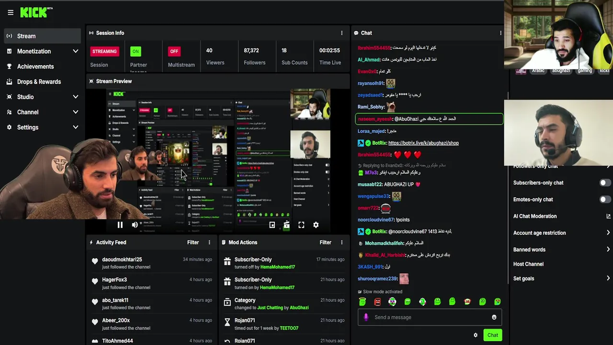Expand the Settings menu

tap(43, 127)
